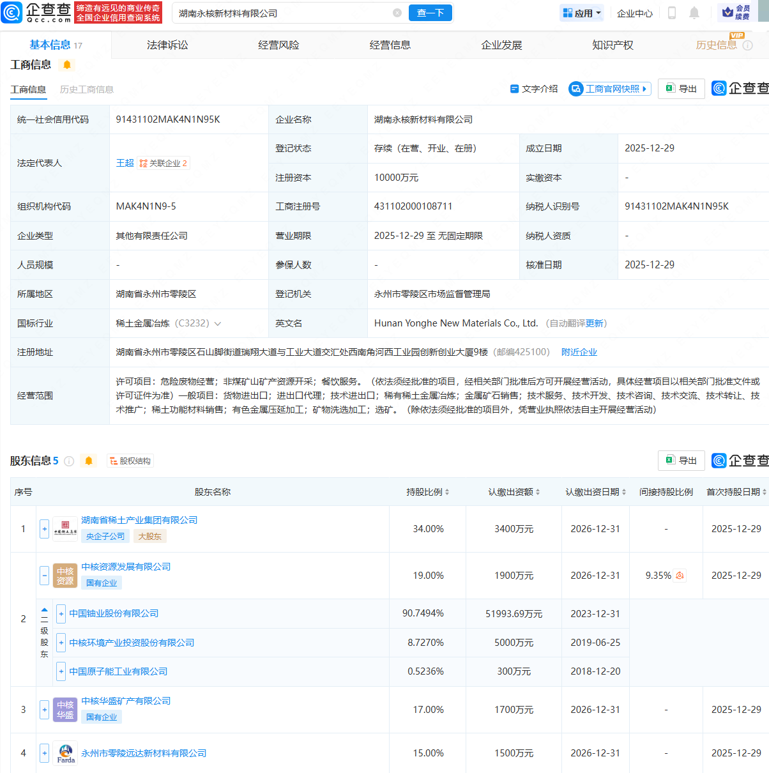The height and width of the screenshot is (773, 769).
Task: Click the Qcc logo icon
Action: tap(12, 13)
